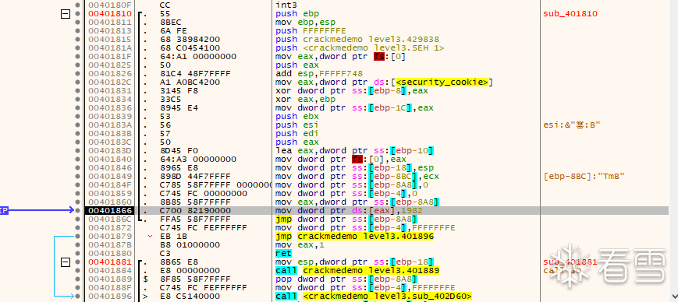678x302 pixels.
Task: Click opcode bytes 64:A1 00000000
Action: coord(197,57)
